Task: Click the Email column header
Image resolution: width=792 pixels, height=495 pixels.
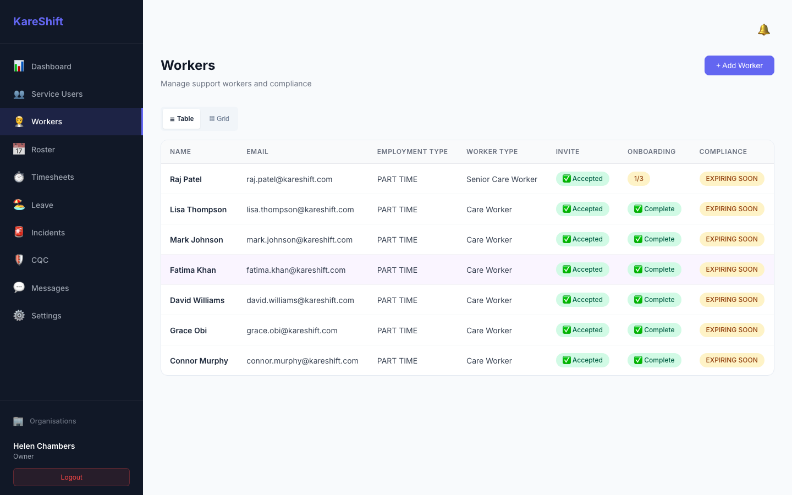Action: (x=257, y=152)
